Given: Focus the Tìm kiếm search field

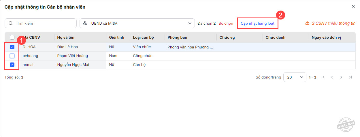Looking at the screenshot, I should pos(45,23).
